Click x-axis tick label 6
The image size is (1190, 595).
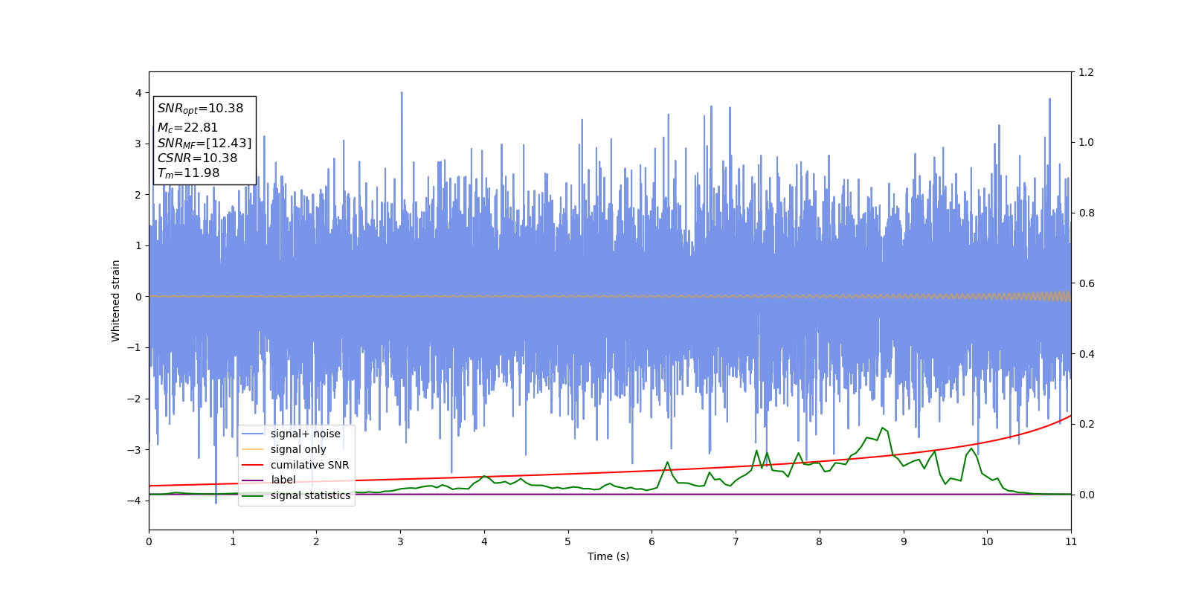tap(652, 541)
